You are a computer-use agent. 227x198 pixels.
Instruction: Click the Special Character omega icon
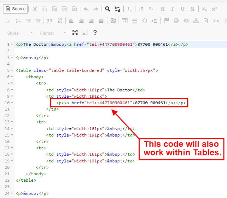pyautogui.click(x=145, y=21)
